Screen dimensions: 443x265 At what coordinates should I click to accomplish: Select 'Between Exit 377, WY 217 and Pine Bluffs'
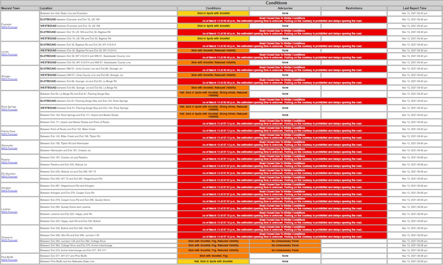[x=109, y=256]
